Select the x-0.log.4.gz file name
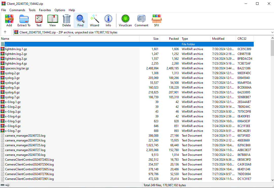 (x=13, y=116)
